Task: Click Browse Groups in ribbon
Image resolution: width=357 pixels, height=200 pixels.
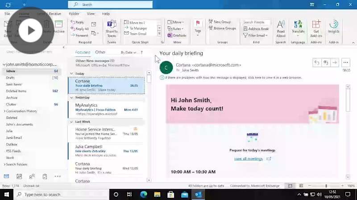Action: (222, 28)
